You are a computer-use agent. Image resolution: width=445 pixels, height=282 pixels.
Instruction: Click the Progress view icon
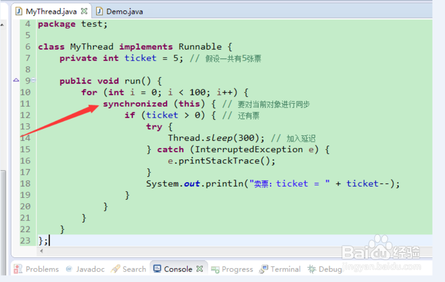(x=215, y=270)
